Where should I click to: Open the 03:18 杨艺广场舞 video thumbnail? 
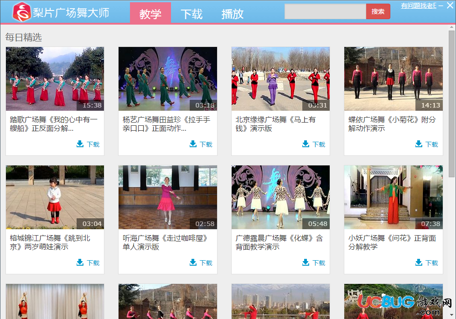pyautogui.click(x=167, y=79)
